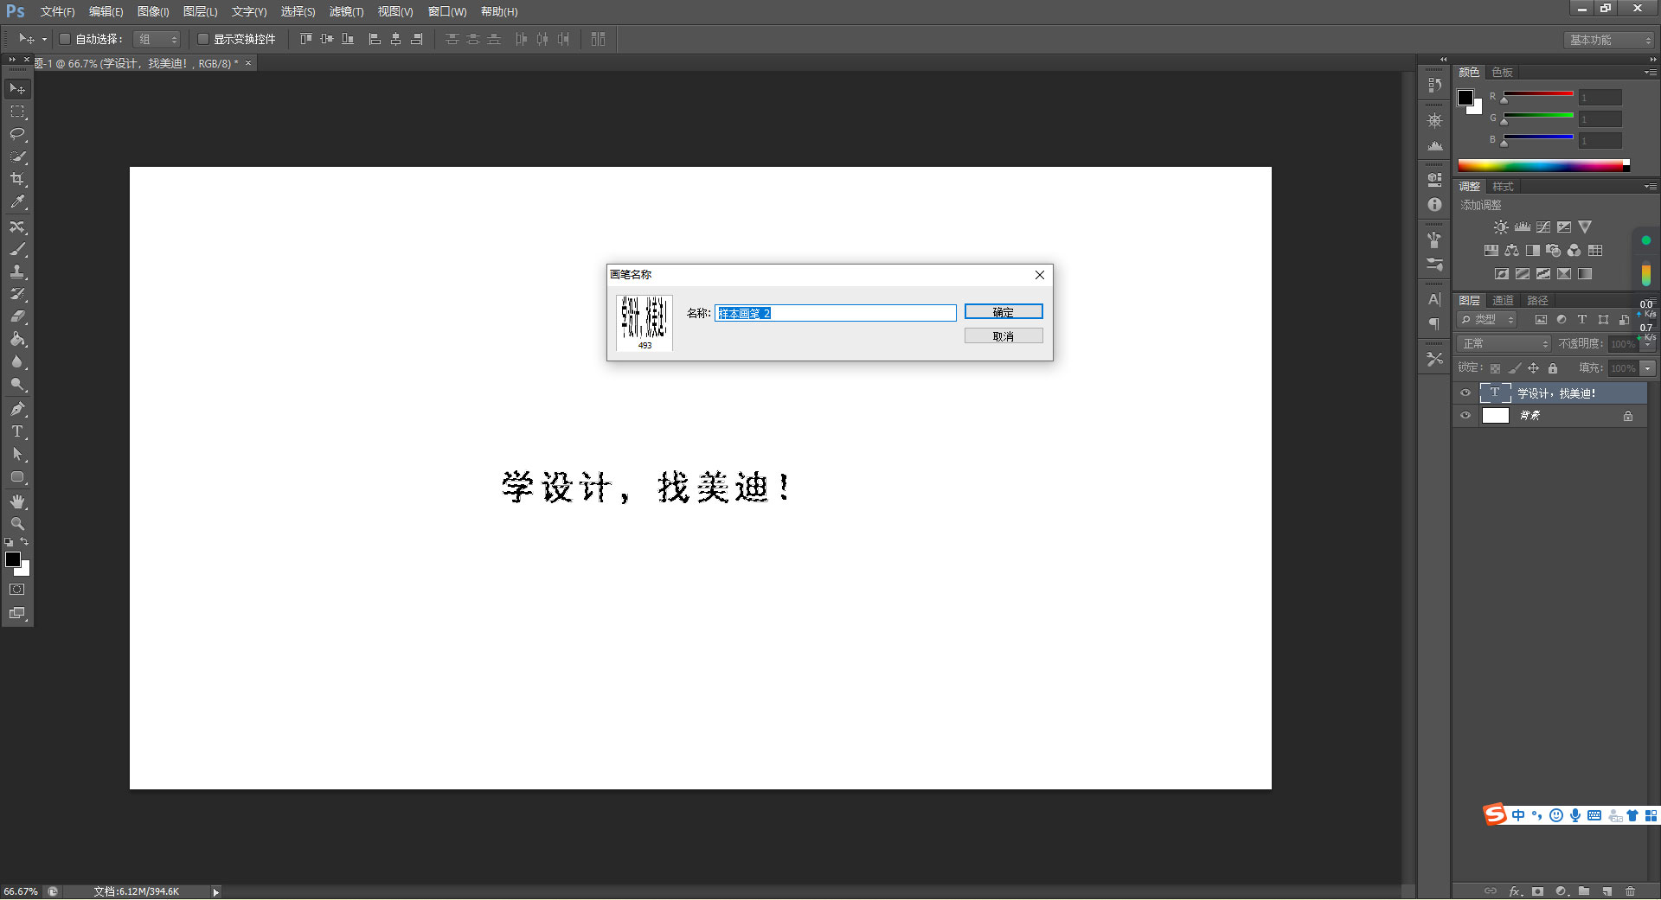Switch to the 通道 tab

click(1503, 300)
